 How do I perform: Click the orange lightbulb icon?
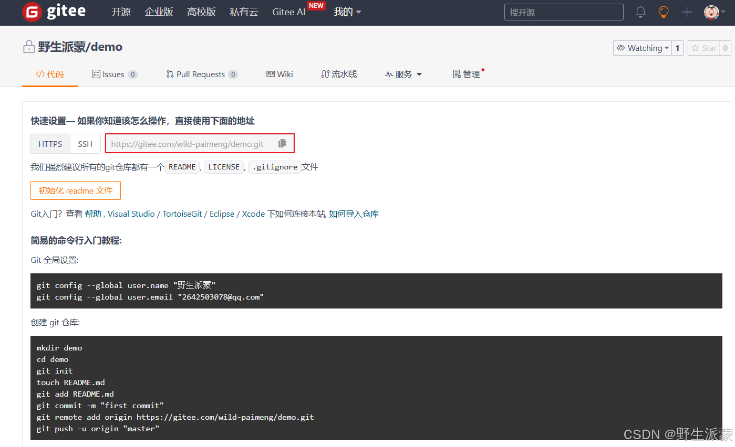[664, 12]
